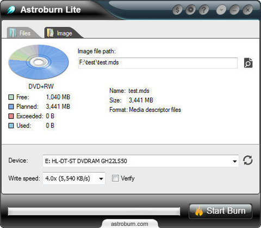Click the Astroburn comet logo
Screen dimensions: 261x228
11,10
